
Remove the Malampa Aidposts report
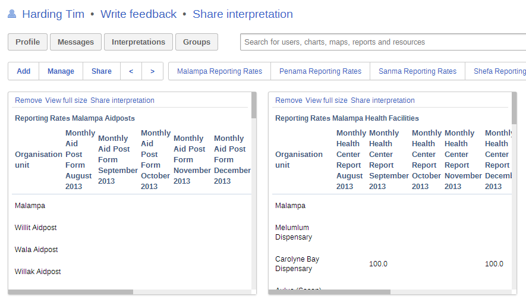click(x=29, y=100)
